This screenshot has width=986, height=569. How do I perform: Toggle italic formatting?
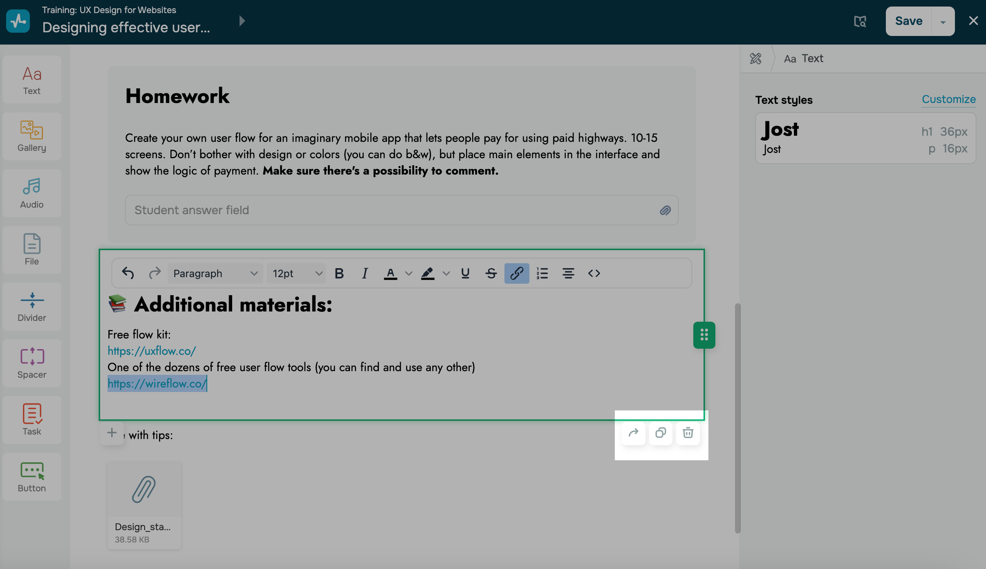365,273
